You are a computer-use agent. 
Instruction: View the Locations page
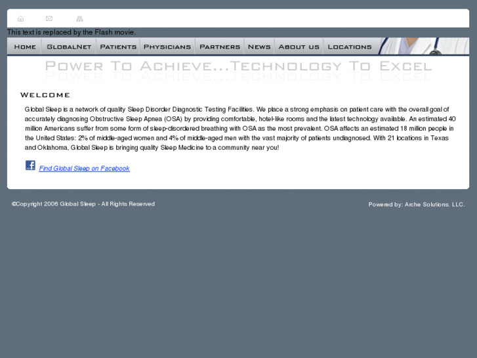click(x=350, y=47)
